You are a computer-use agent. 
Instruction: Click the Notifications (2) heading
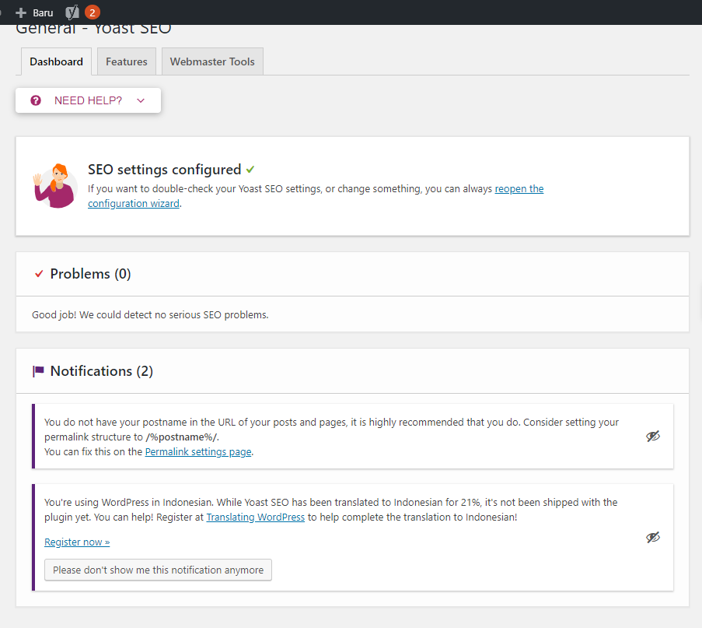(x=102, y=371)
